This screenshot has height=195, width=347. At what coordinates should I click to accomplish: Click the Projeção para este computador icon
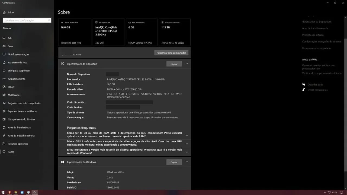(x=4, y=103)
